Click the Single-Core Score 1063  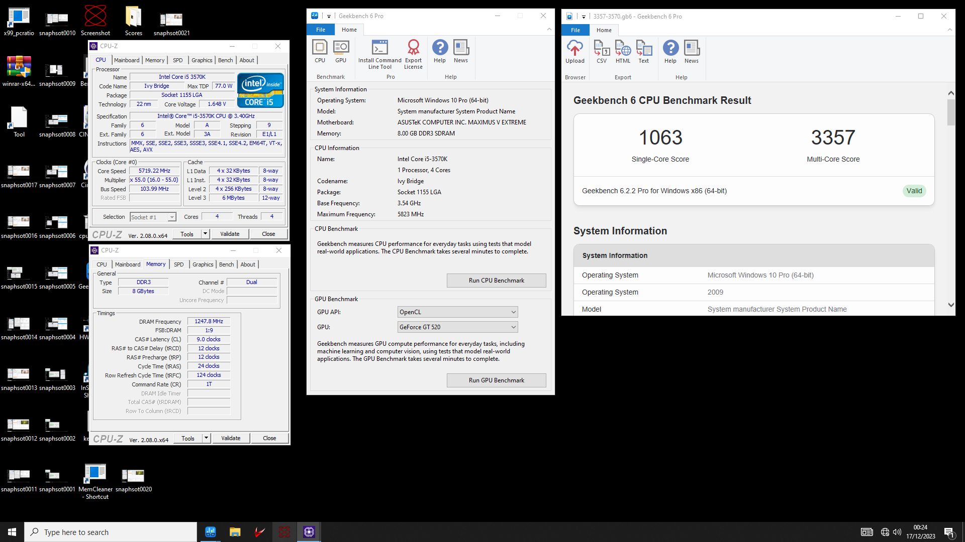[660, 138]
